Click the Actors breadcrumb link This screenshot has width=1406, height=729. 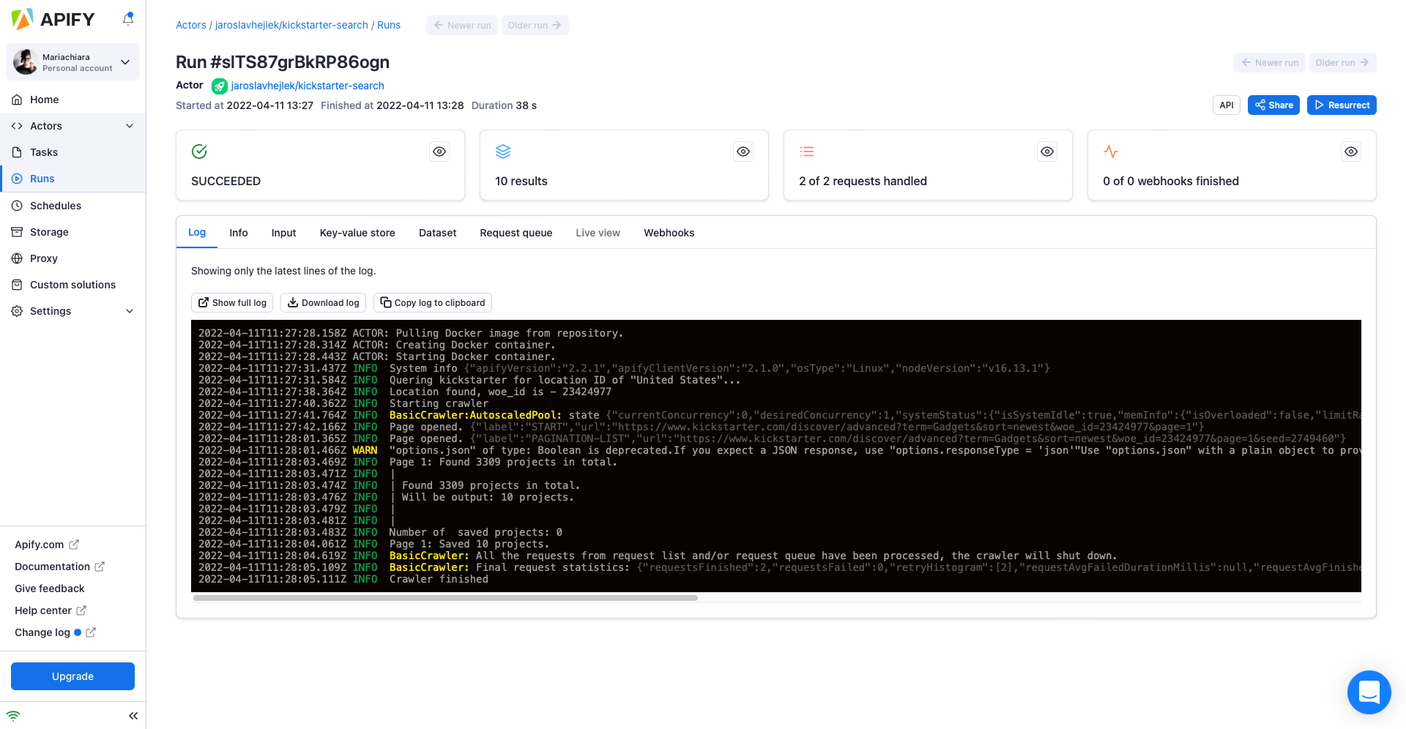(191, 25)
